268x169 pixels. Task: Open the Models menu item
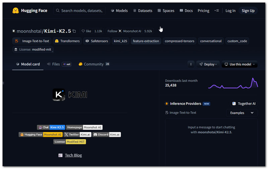[x=119, y=11]
